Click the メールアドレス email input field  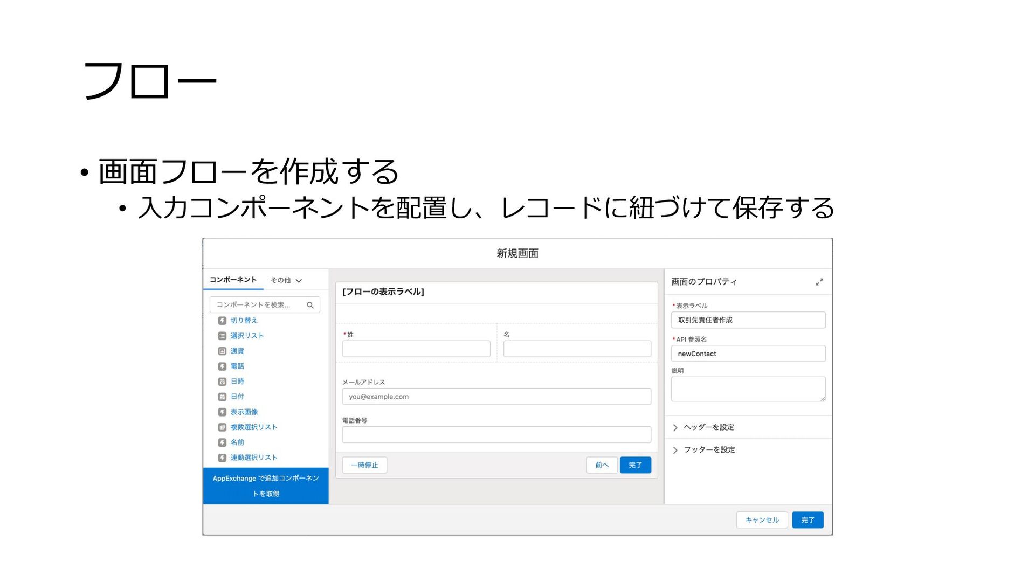tap(496, 397)
